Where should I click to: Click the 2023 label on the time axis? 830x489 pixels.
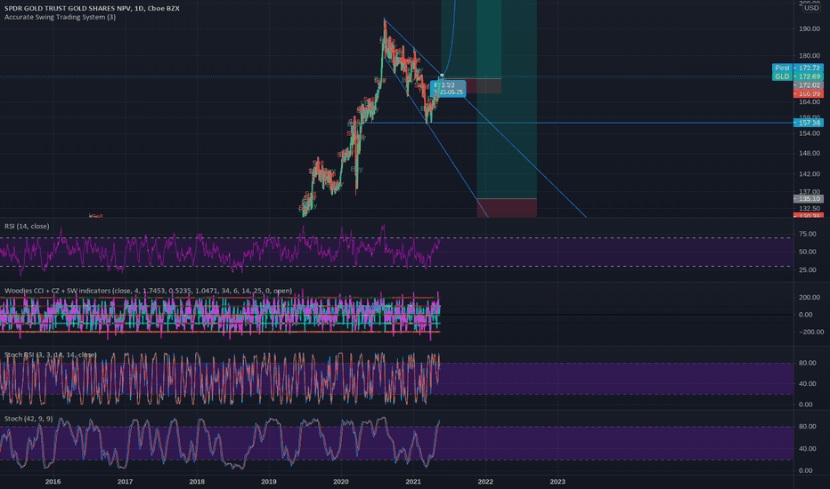pyautogui.click(x=557, y=482)
